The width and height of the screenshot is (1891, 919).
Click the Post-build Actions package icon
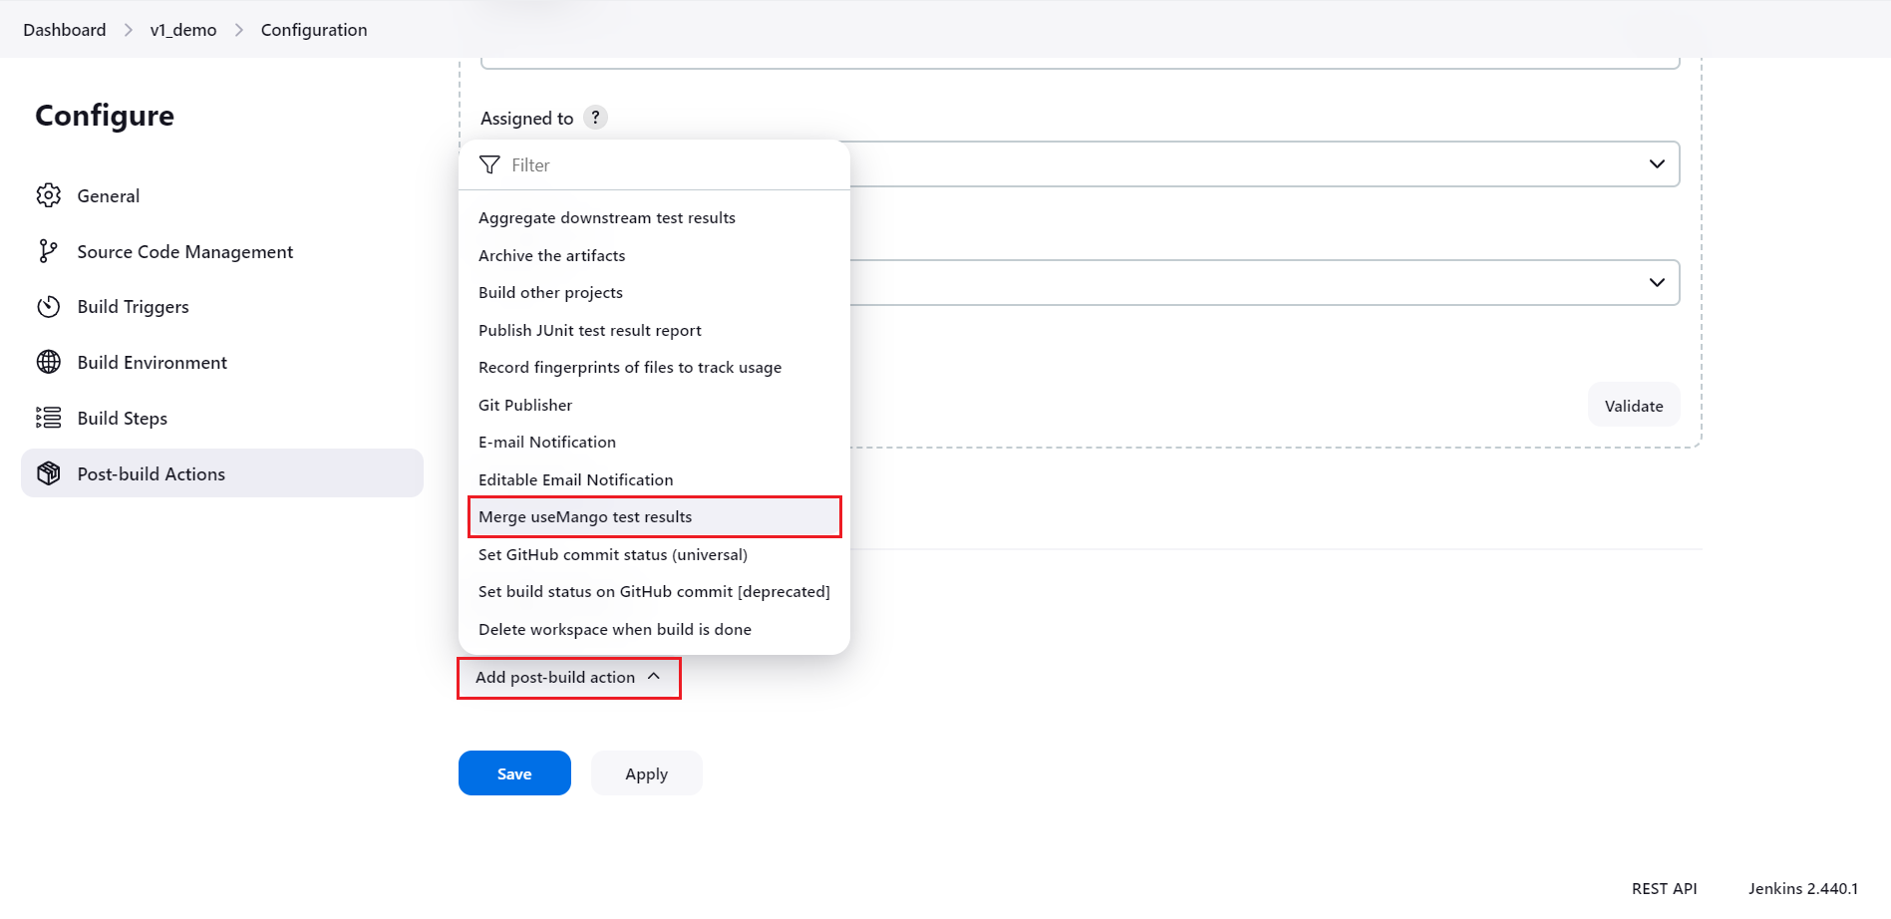click(49, 473)
